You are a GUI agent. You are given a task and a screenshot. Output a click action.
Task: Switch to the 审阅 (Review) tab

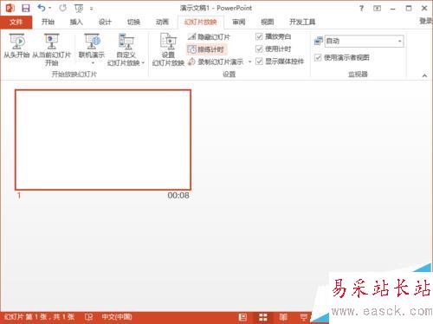[x=239, y=22]
